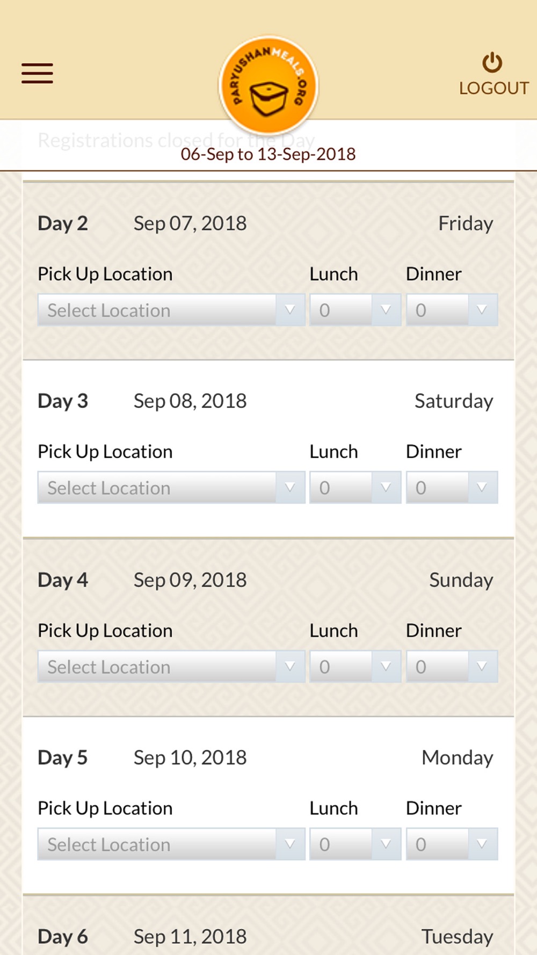This screenshot has width=537, height=955.
Task: Open Day 2 pick up location dropdown
Action: (171, 310)
